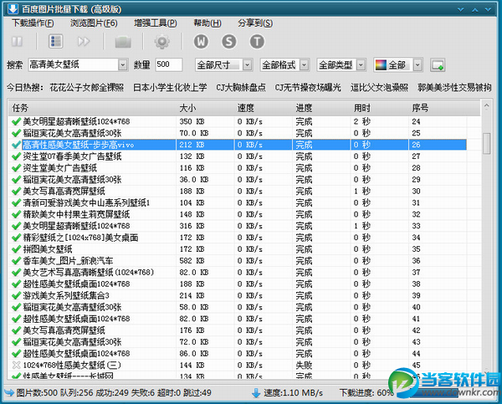This screenshot has width=502, height=404.
Task: Click the vertical scrollbar thumb
Action: coord(487,143)
